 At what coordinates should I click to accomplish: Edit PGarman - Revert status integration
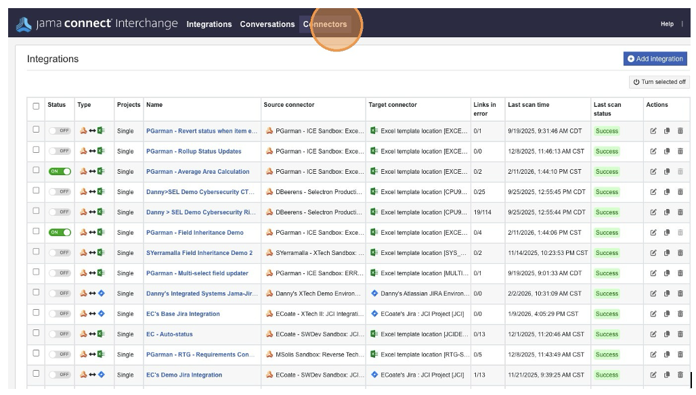tap(653, 131)
